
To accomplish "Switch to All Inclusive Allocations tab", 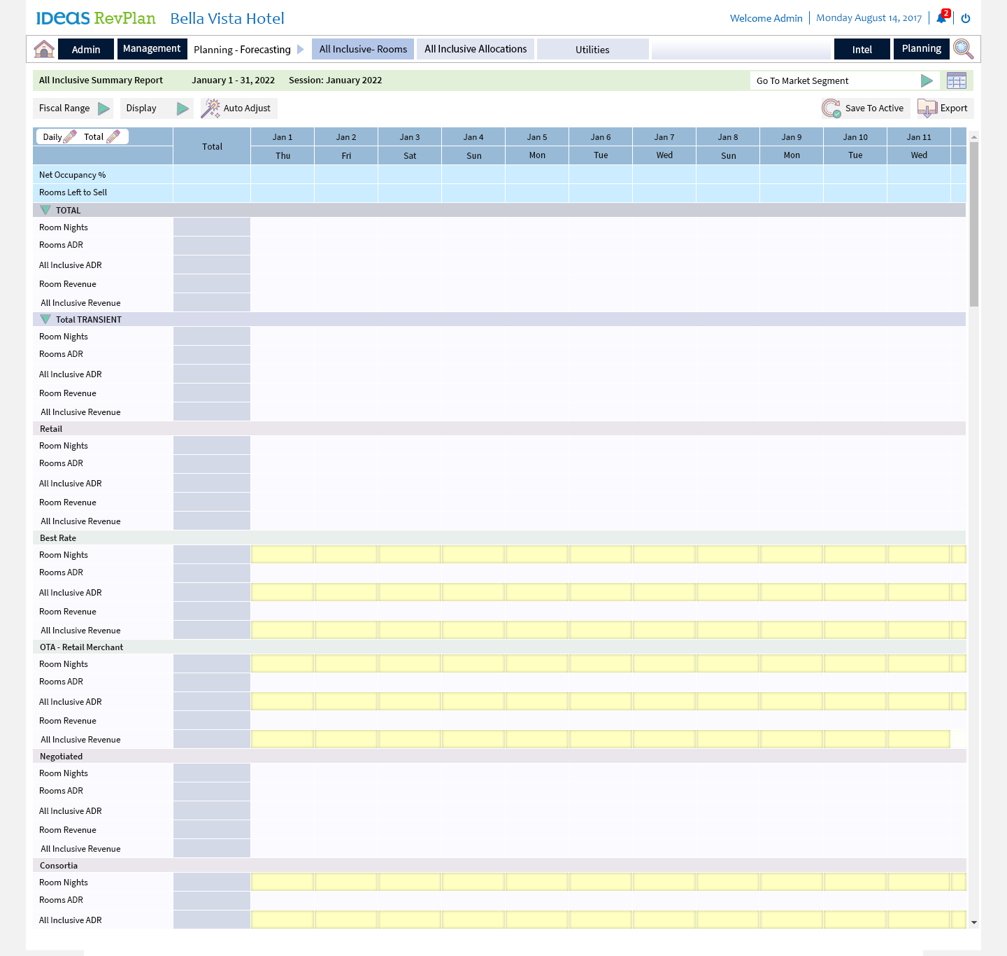I will coord(476,49).
